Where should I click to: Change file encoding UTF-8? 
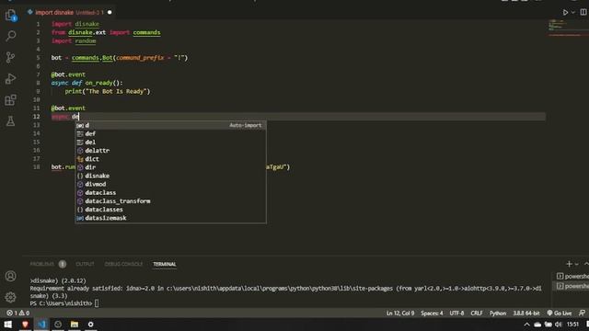click(x=456, y=313)
